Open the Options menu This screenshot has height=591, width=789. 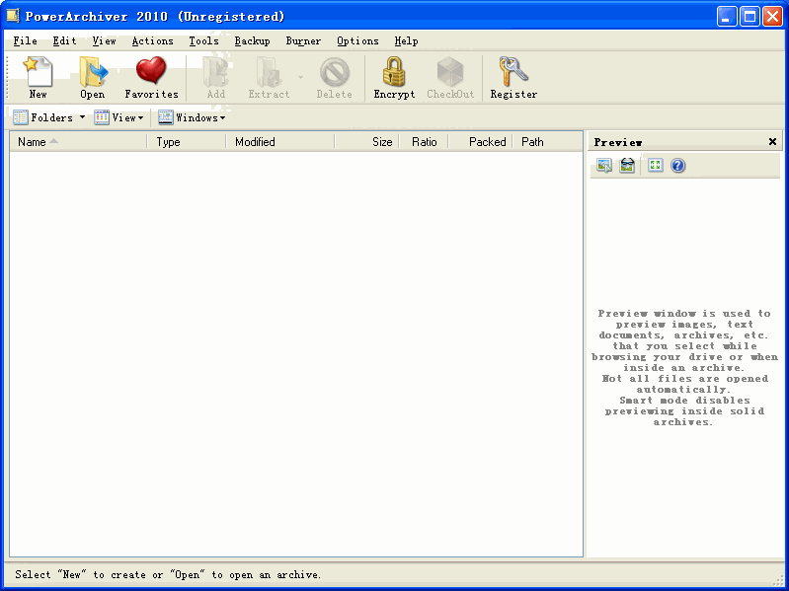click(357, 41)
